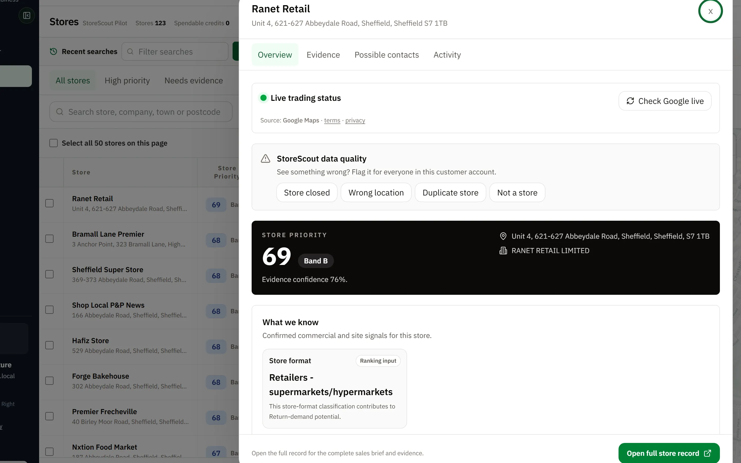Click the Recent searches clock icon
Image resolution: width=741 pixels, height=463 pixels.
coord(54,51)
